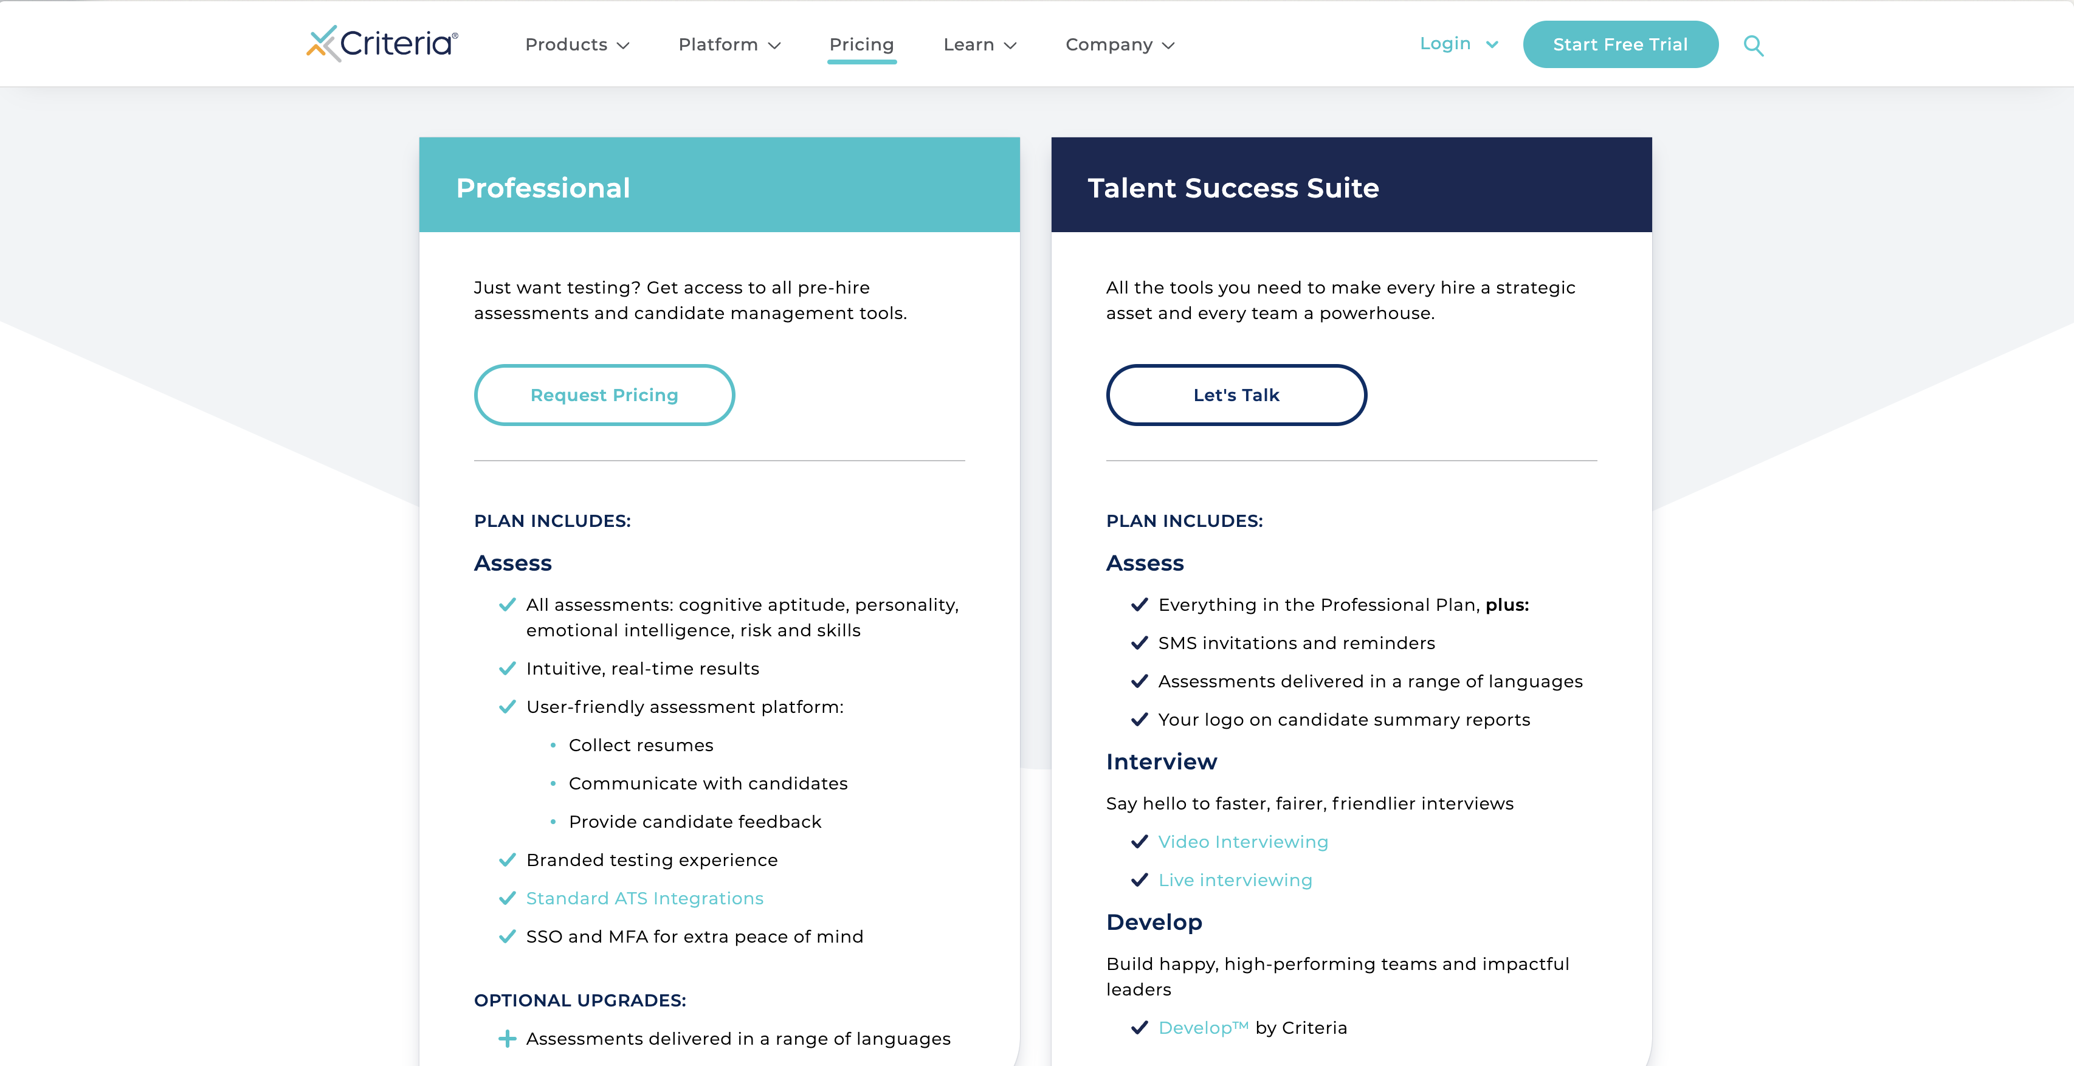
Task: Click the Standard ATS Integrations link
Action: 646,898
